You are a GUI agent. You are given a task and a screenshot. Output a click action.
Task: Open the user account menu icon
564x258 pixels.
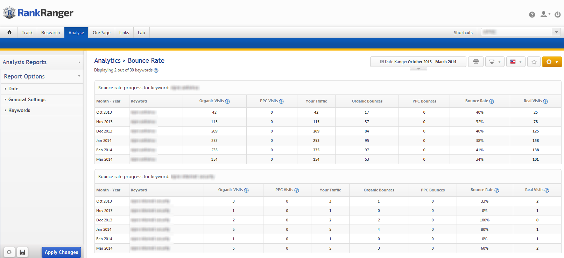(544, 14)
